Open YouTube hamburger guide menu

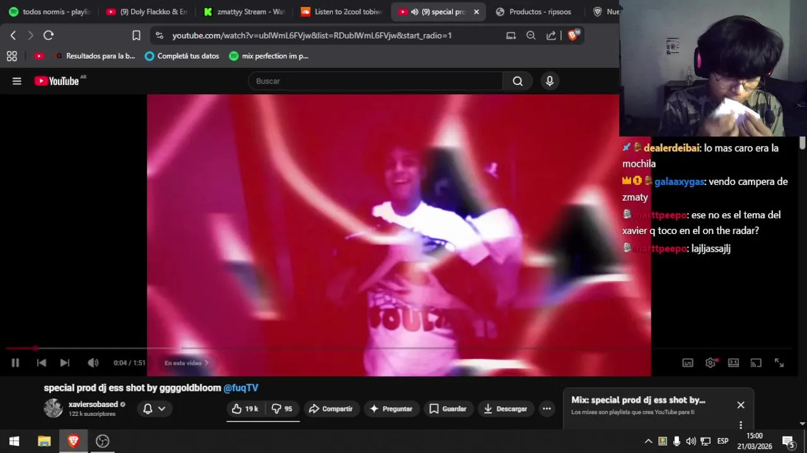click(17, 81)
